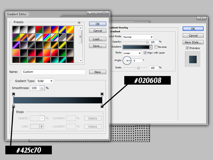Click gradient bar to add a stop
213x160 pixels.
tap(58, 100)
